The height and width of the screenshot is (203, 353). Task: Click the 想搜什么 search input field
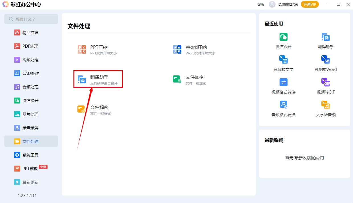click(31, 19)
